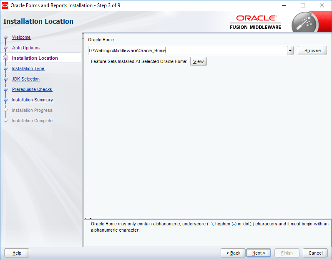
Task: Click the Oracle Home field label
Action: [101, 40]
